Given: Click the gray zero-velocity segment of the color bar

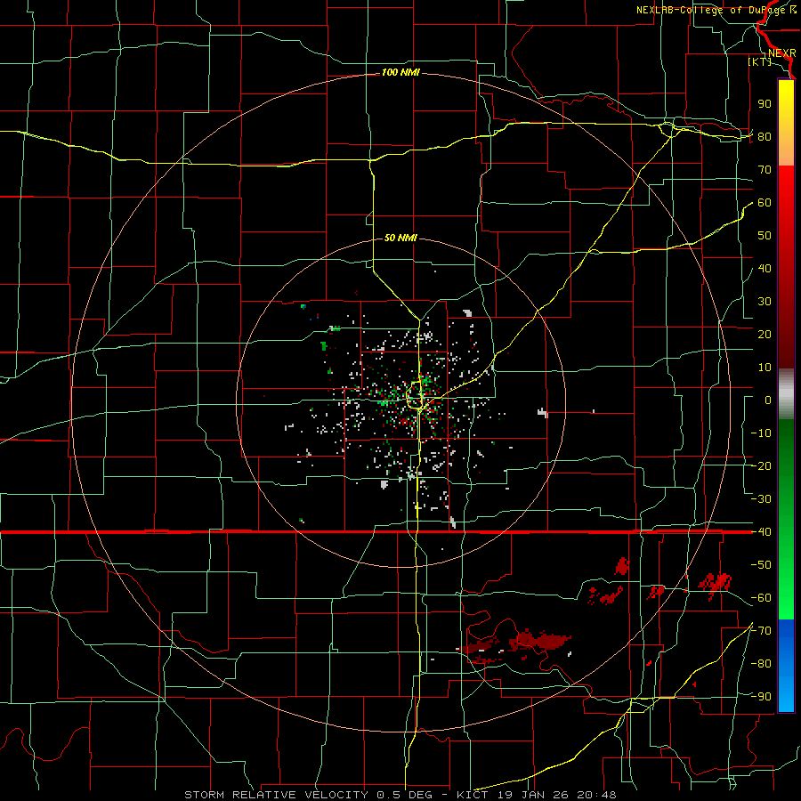Looking at the screenshot, I should click(786, 394).
